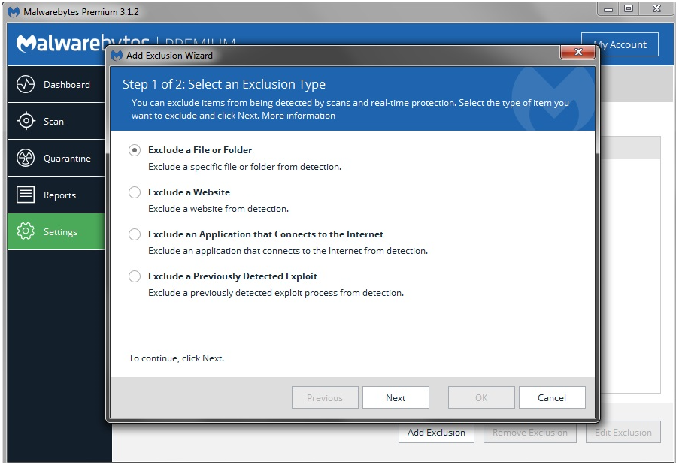Close the Add Exclusion Wizard dialog

click(x=578, y=53)
